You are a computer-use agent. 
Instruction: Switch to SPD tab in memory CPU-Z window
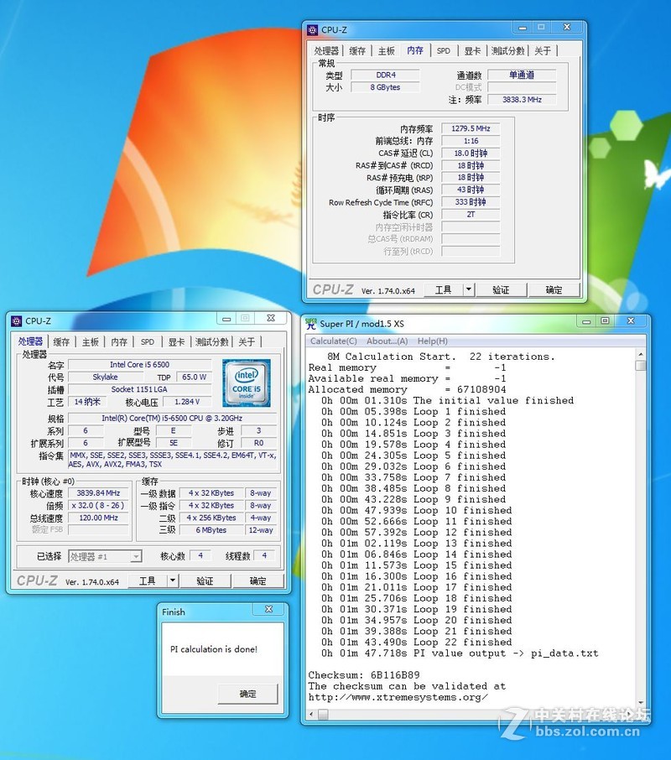(443, 51)
